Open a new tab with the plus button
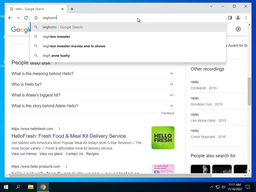Viewport: 256px width, 192px height. tap(72, 9)
